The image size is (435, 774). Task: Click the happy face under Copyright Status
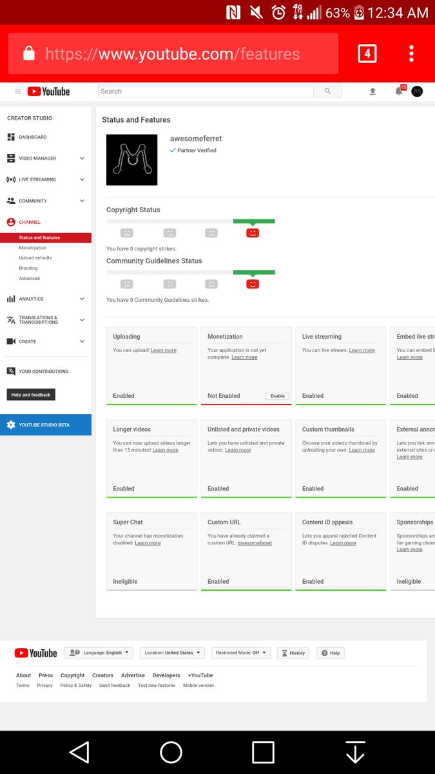coord(253,232)
